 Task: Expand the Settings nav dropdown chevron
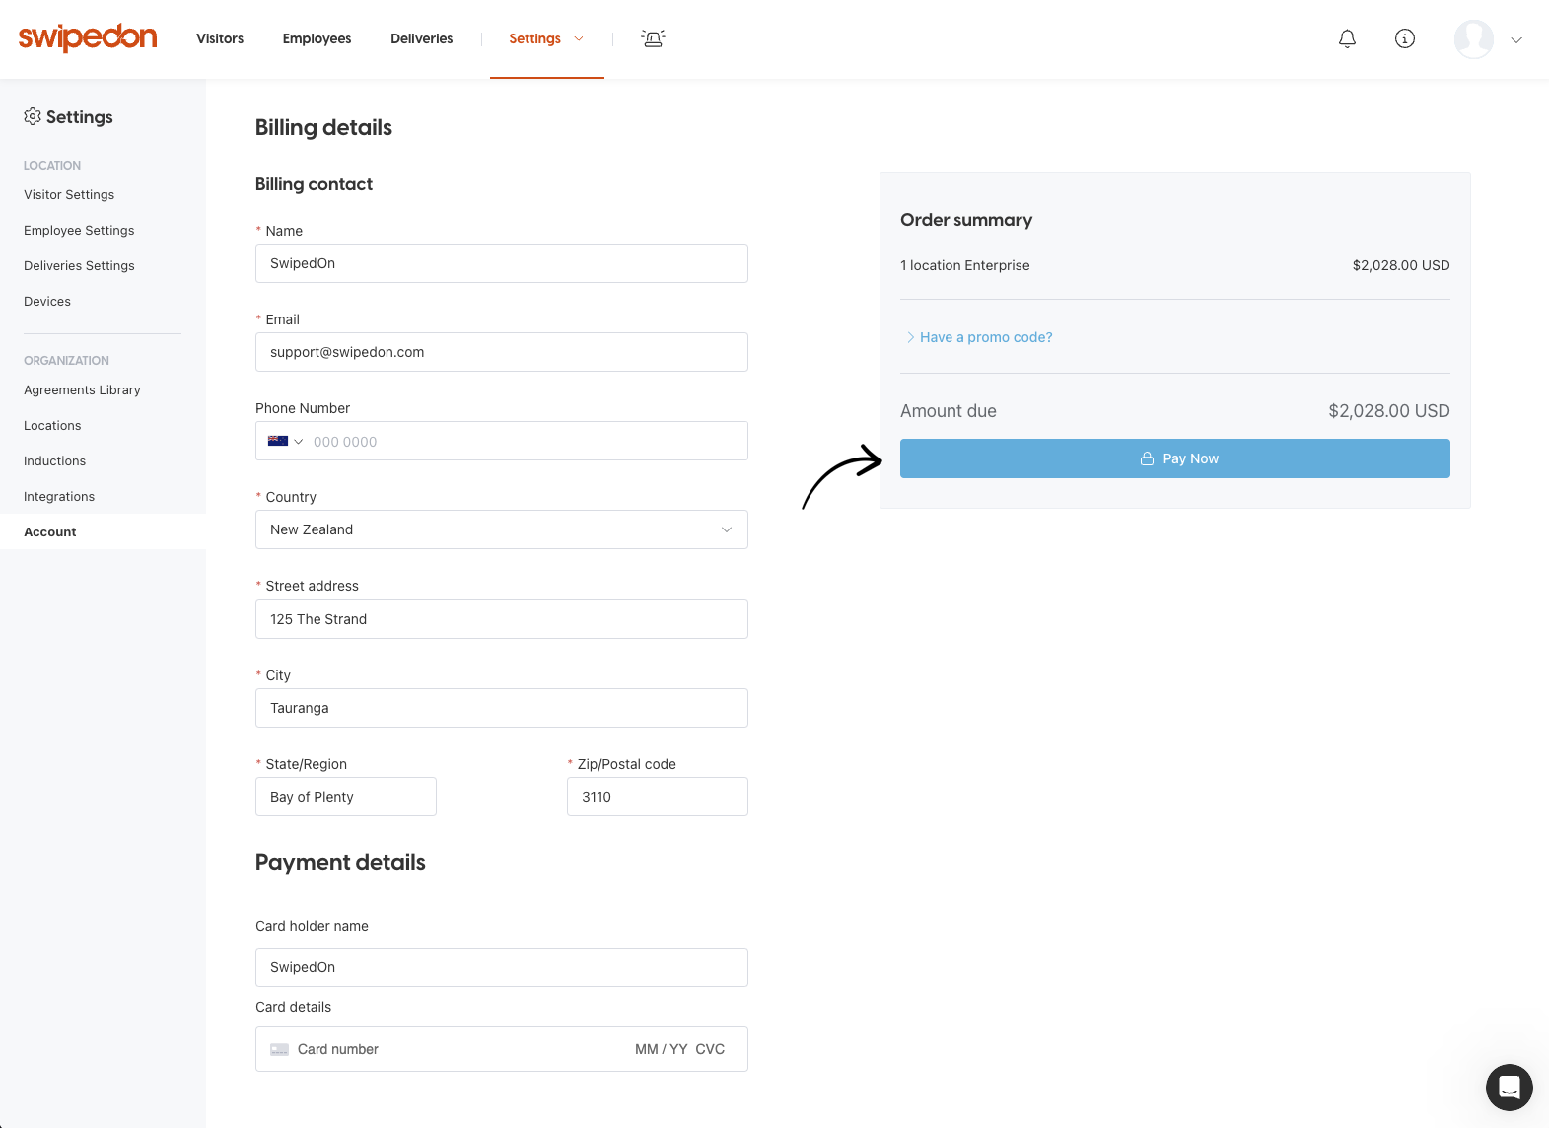click(579, 38)
